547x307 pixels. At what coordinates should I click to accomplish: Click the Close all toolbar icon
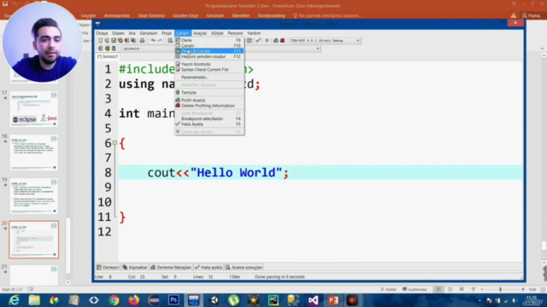point(133,40)
